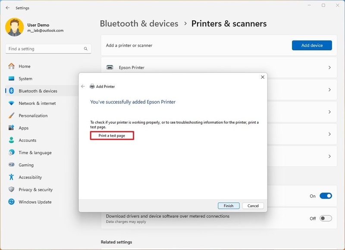Click the Add device button
The width and height of the screenshot is (345, 250).
(312, 45)
